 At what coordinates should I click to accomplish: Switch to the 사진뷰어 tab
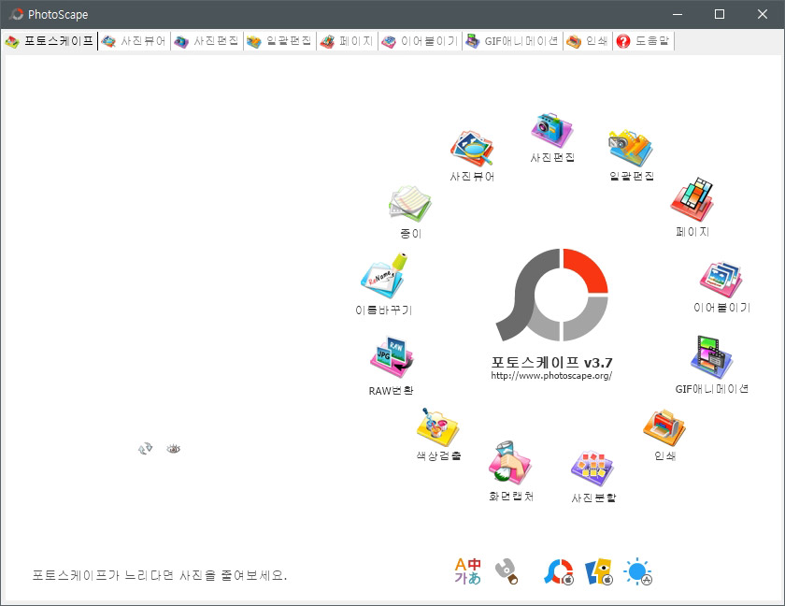(x=134, y=41)
